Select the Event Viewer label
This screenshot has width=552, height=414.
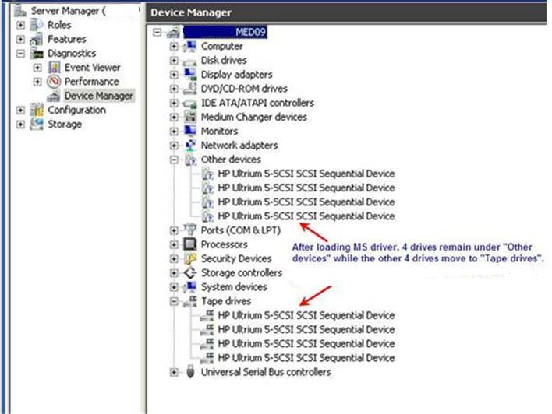click(92, 68)
